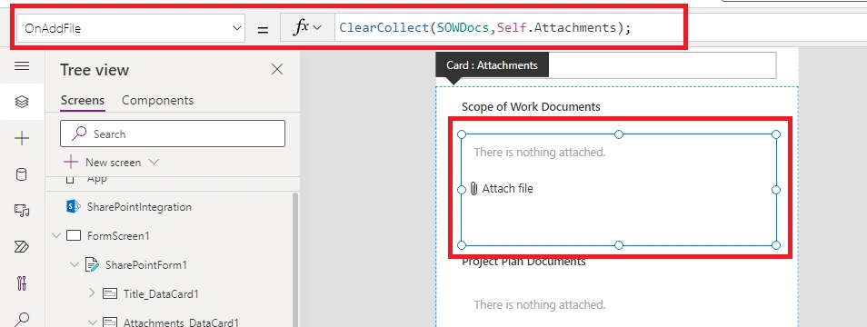
Task: Open the Data cylinder icon
Action: [x=22, y=174]
